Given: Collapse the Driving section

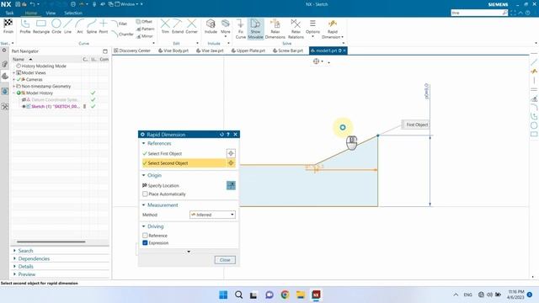Looking at the screenshot, I should tap(144, 226).
